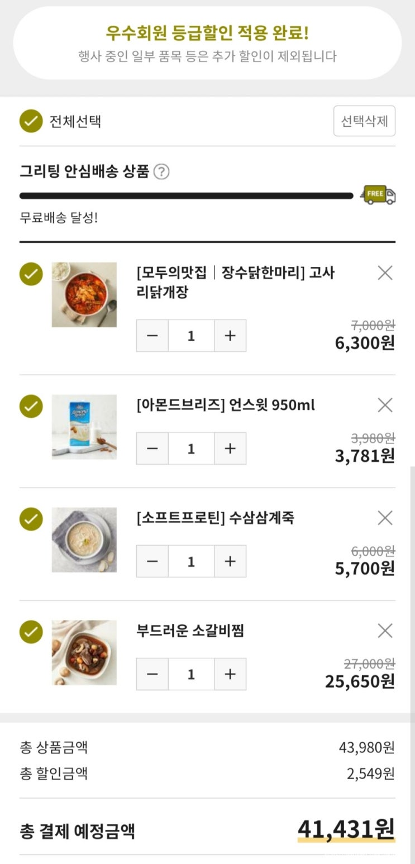Click the free shipping truck icon
The height and width of the screenshot is (864, 415).
pyautogui.click(x=379, y=195)
